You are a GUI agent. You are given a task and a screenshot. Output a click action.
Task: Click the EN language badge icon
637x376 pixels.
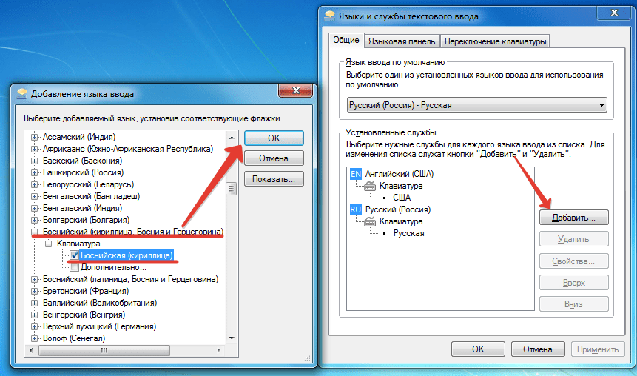[x=355, y=174]
